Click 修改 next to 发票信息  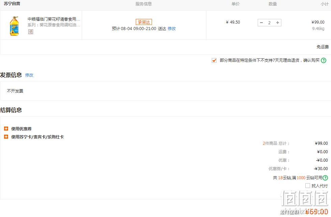click(29, 75)
